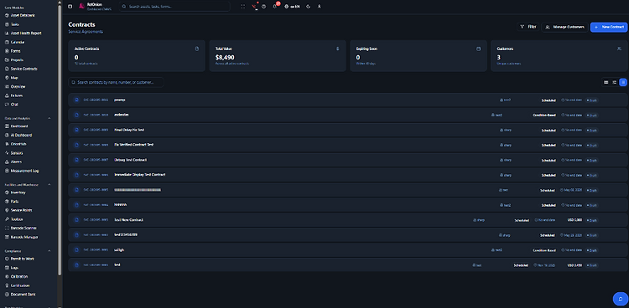Click the search contracts input field
This screenshot has height=308, width=629.
[116, 82]
